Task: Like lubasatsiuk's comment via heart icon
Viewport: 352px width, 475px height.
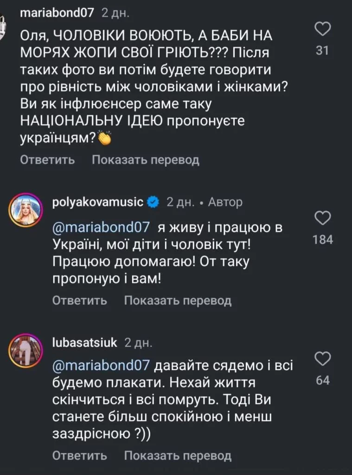Action: pyautogui.click(x=322, y=359)
